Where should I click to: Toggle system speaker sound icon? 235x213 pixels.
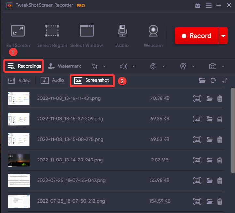click(x=124, y=66)
